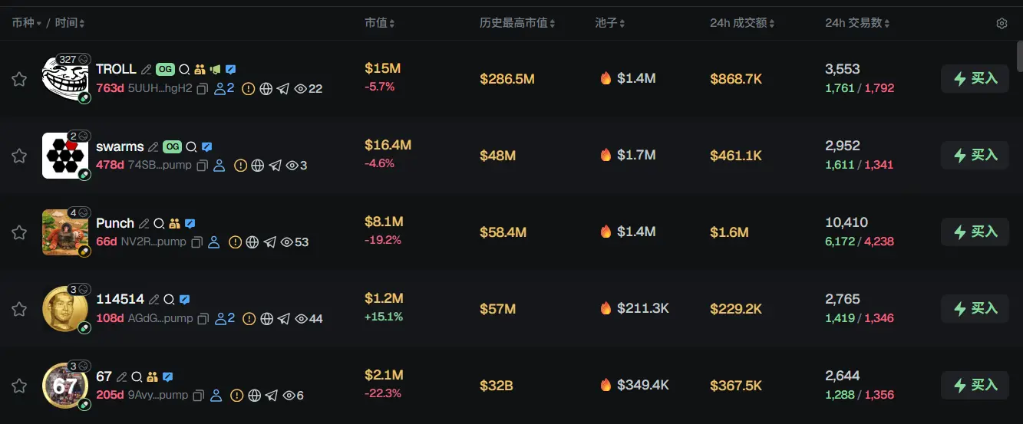
Task: Sort by the 历史最高市值 column header
Action: (517, 24)
